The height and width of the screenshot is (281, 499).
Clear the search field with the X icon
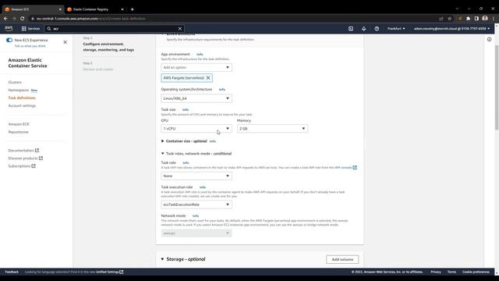[180, 29]
